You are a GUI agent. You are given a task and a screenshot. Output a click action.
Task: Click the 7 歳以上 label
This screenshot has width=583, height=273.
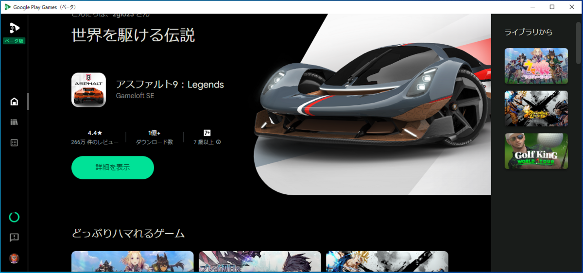coord(204,142)
